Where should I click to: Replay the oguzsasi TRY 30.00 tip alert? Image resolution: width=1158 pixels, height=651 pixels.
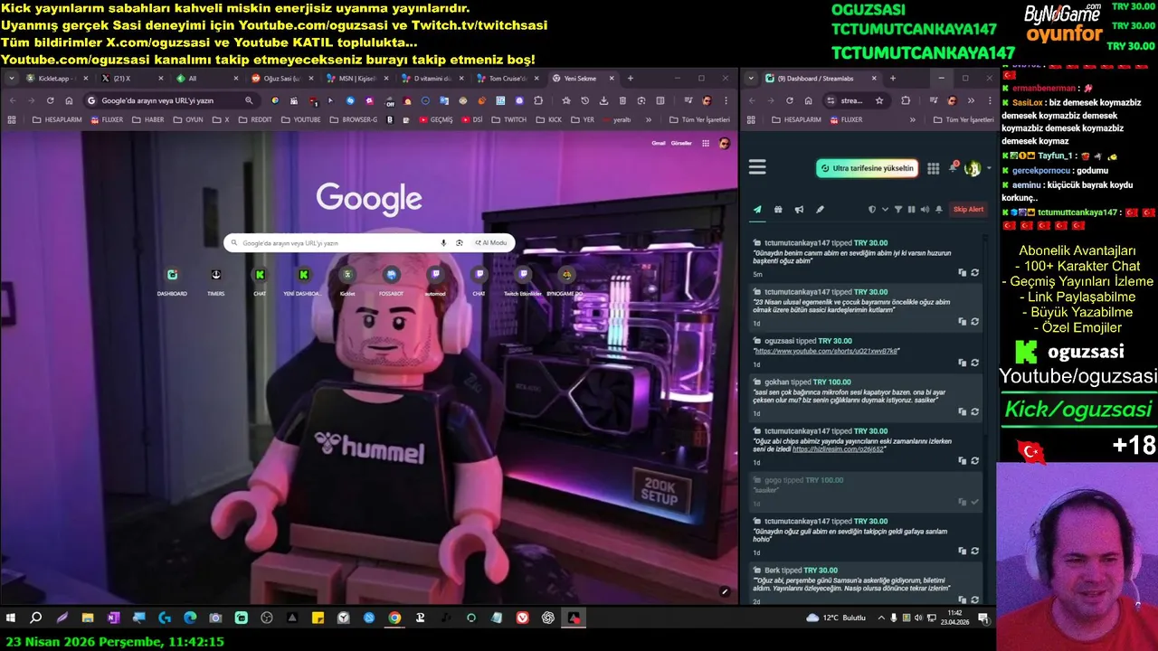974,363
